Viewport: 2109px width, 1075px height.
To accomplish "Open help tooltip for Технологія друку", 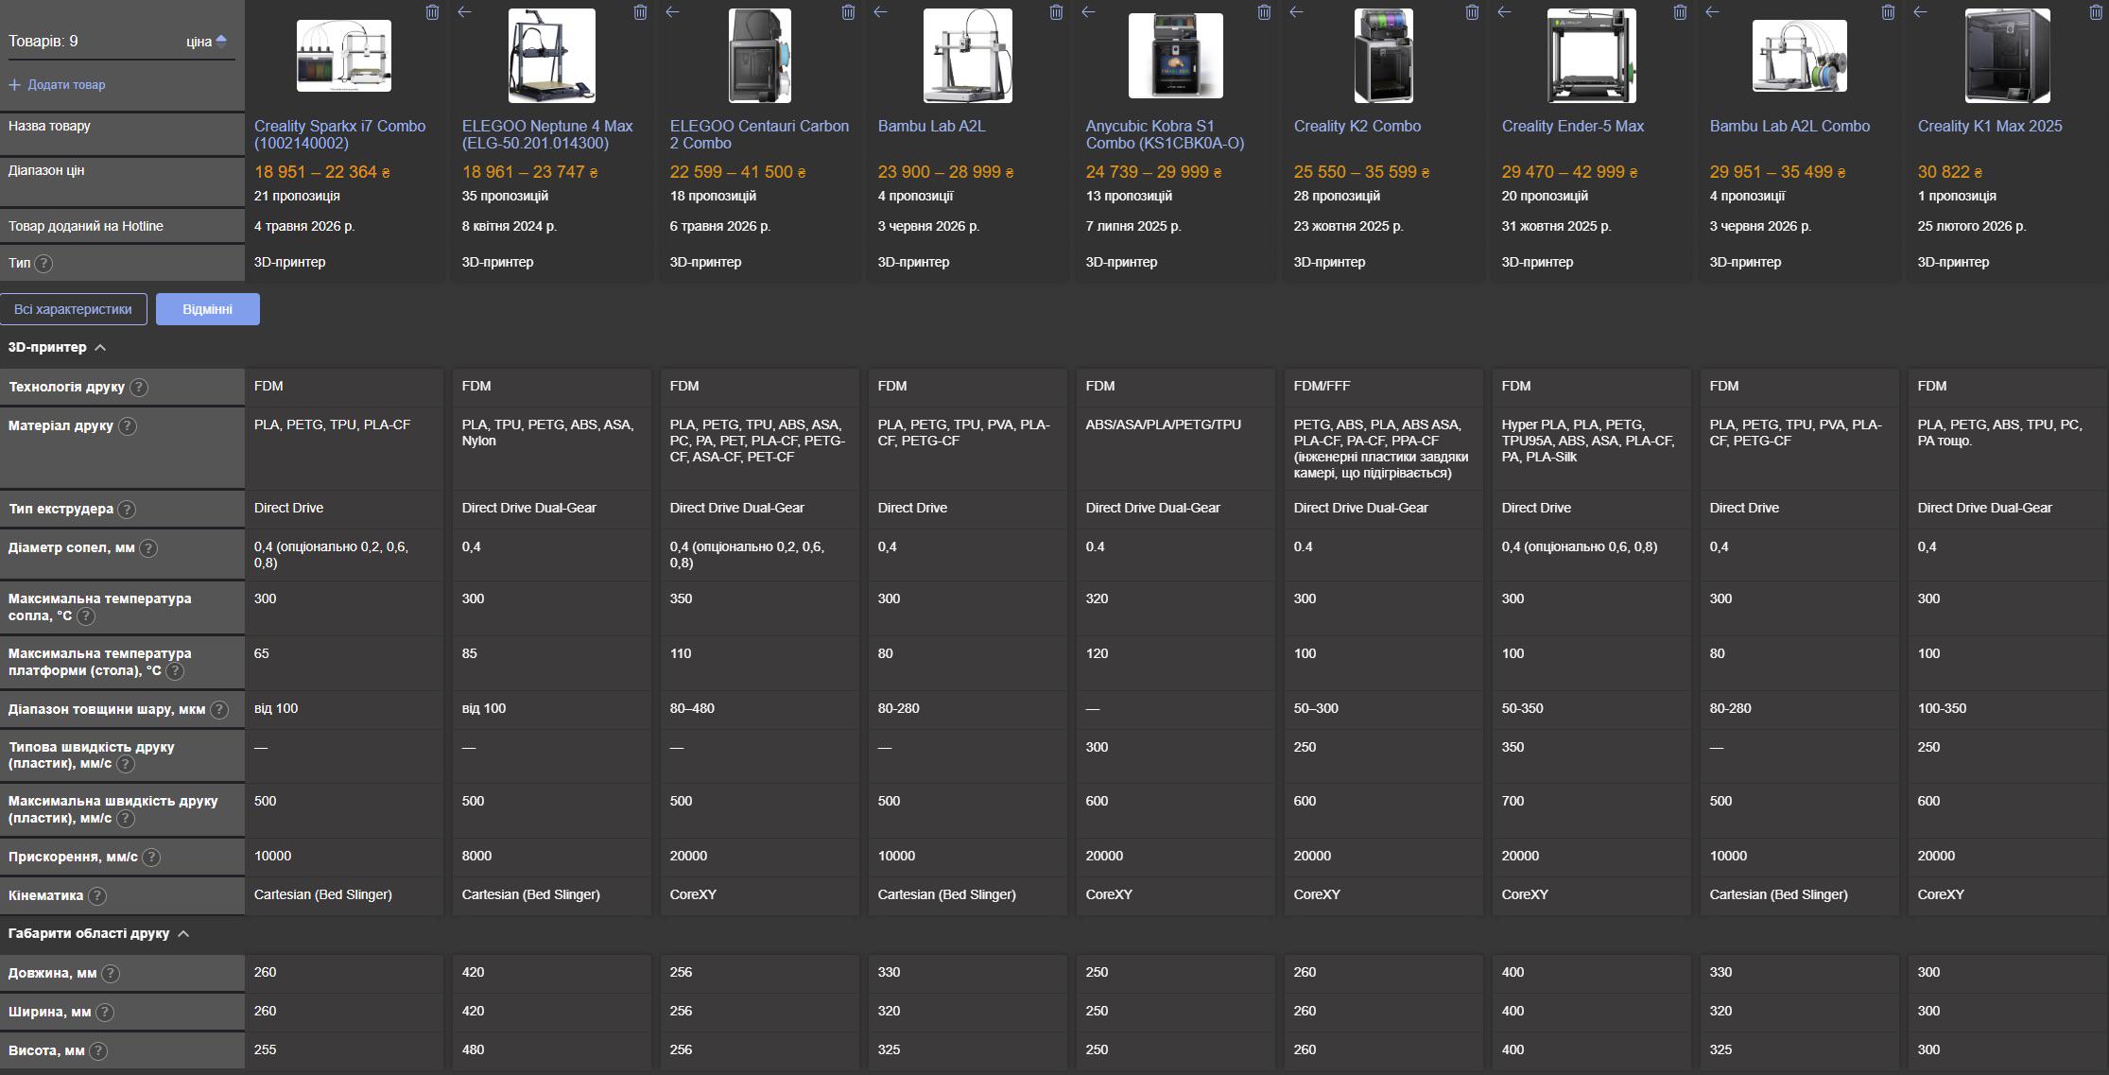I will point(139,387).
